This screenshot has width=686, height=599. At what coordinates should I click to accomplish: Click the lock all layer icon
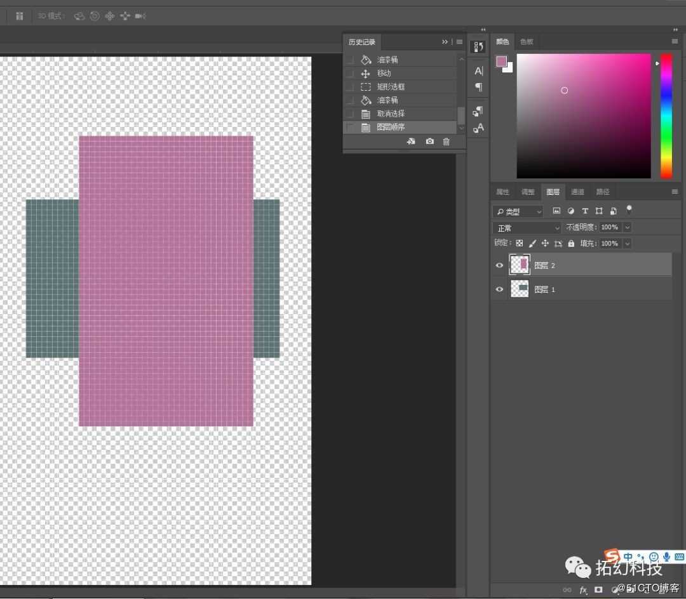click(571, 244)
